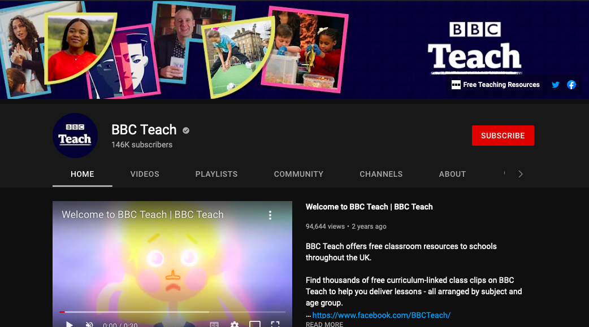This screenshot has height=327, width=589.
Task: Open the About tab
Action: tap(452, 174)
